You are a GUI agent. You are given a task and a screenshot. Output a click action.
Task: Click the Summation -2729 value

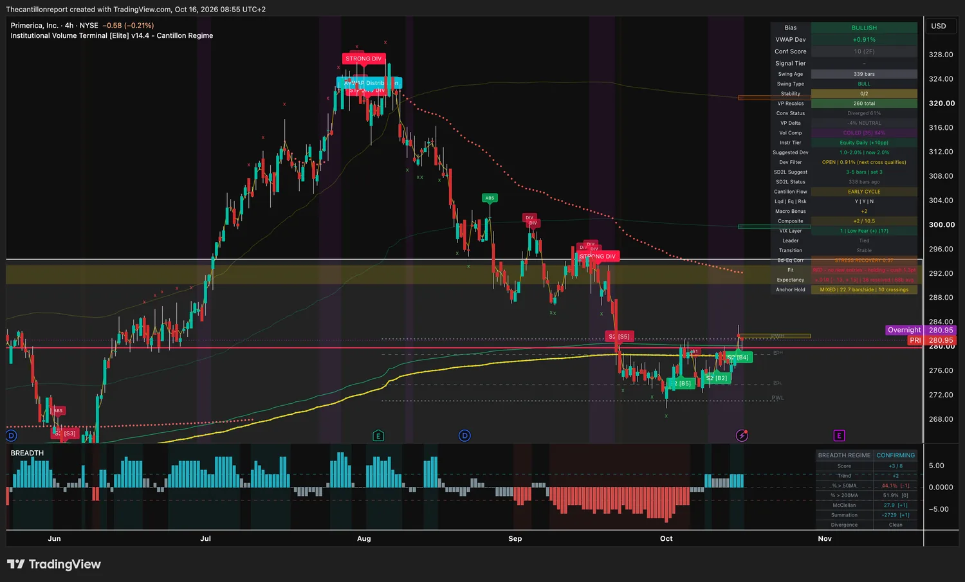pyautogui.click(x=896, y=515)
